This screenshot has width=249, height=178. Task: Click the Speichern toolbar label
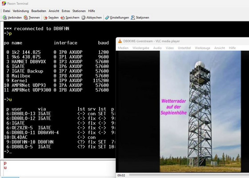(x=72, y=18)
